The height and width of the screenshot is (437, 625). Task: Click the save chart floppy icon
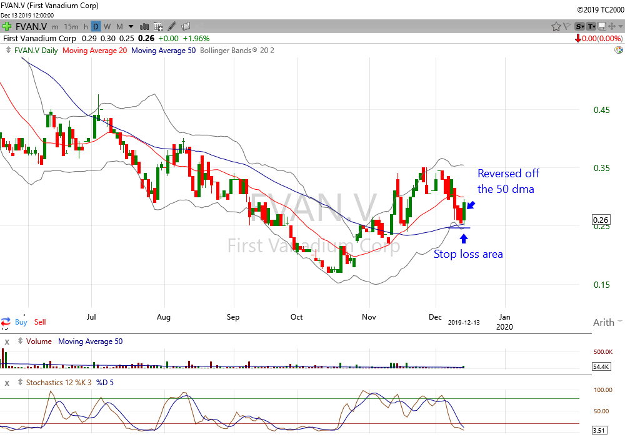(x=602, y=27)
